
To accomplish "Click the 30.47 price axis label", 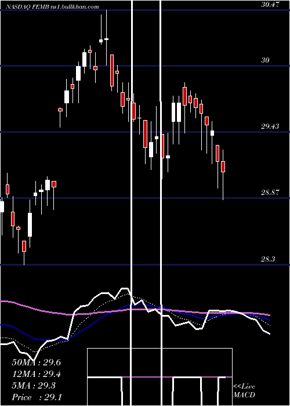I will click(x=270, y=5).
